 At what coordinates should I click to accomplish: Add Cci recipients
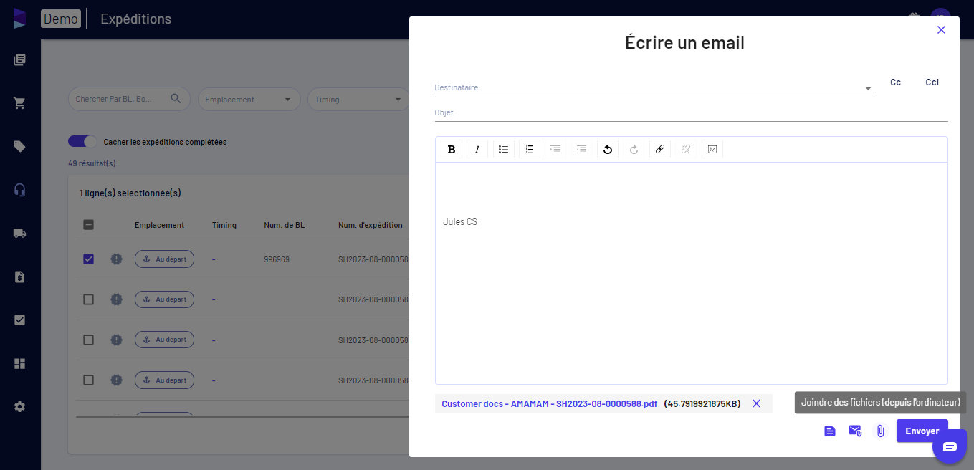click(932, 82)
